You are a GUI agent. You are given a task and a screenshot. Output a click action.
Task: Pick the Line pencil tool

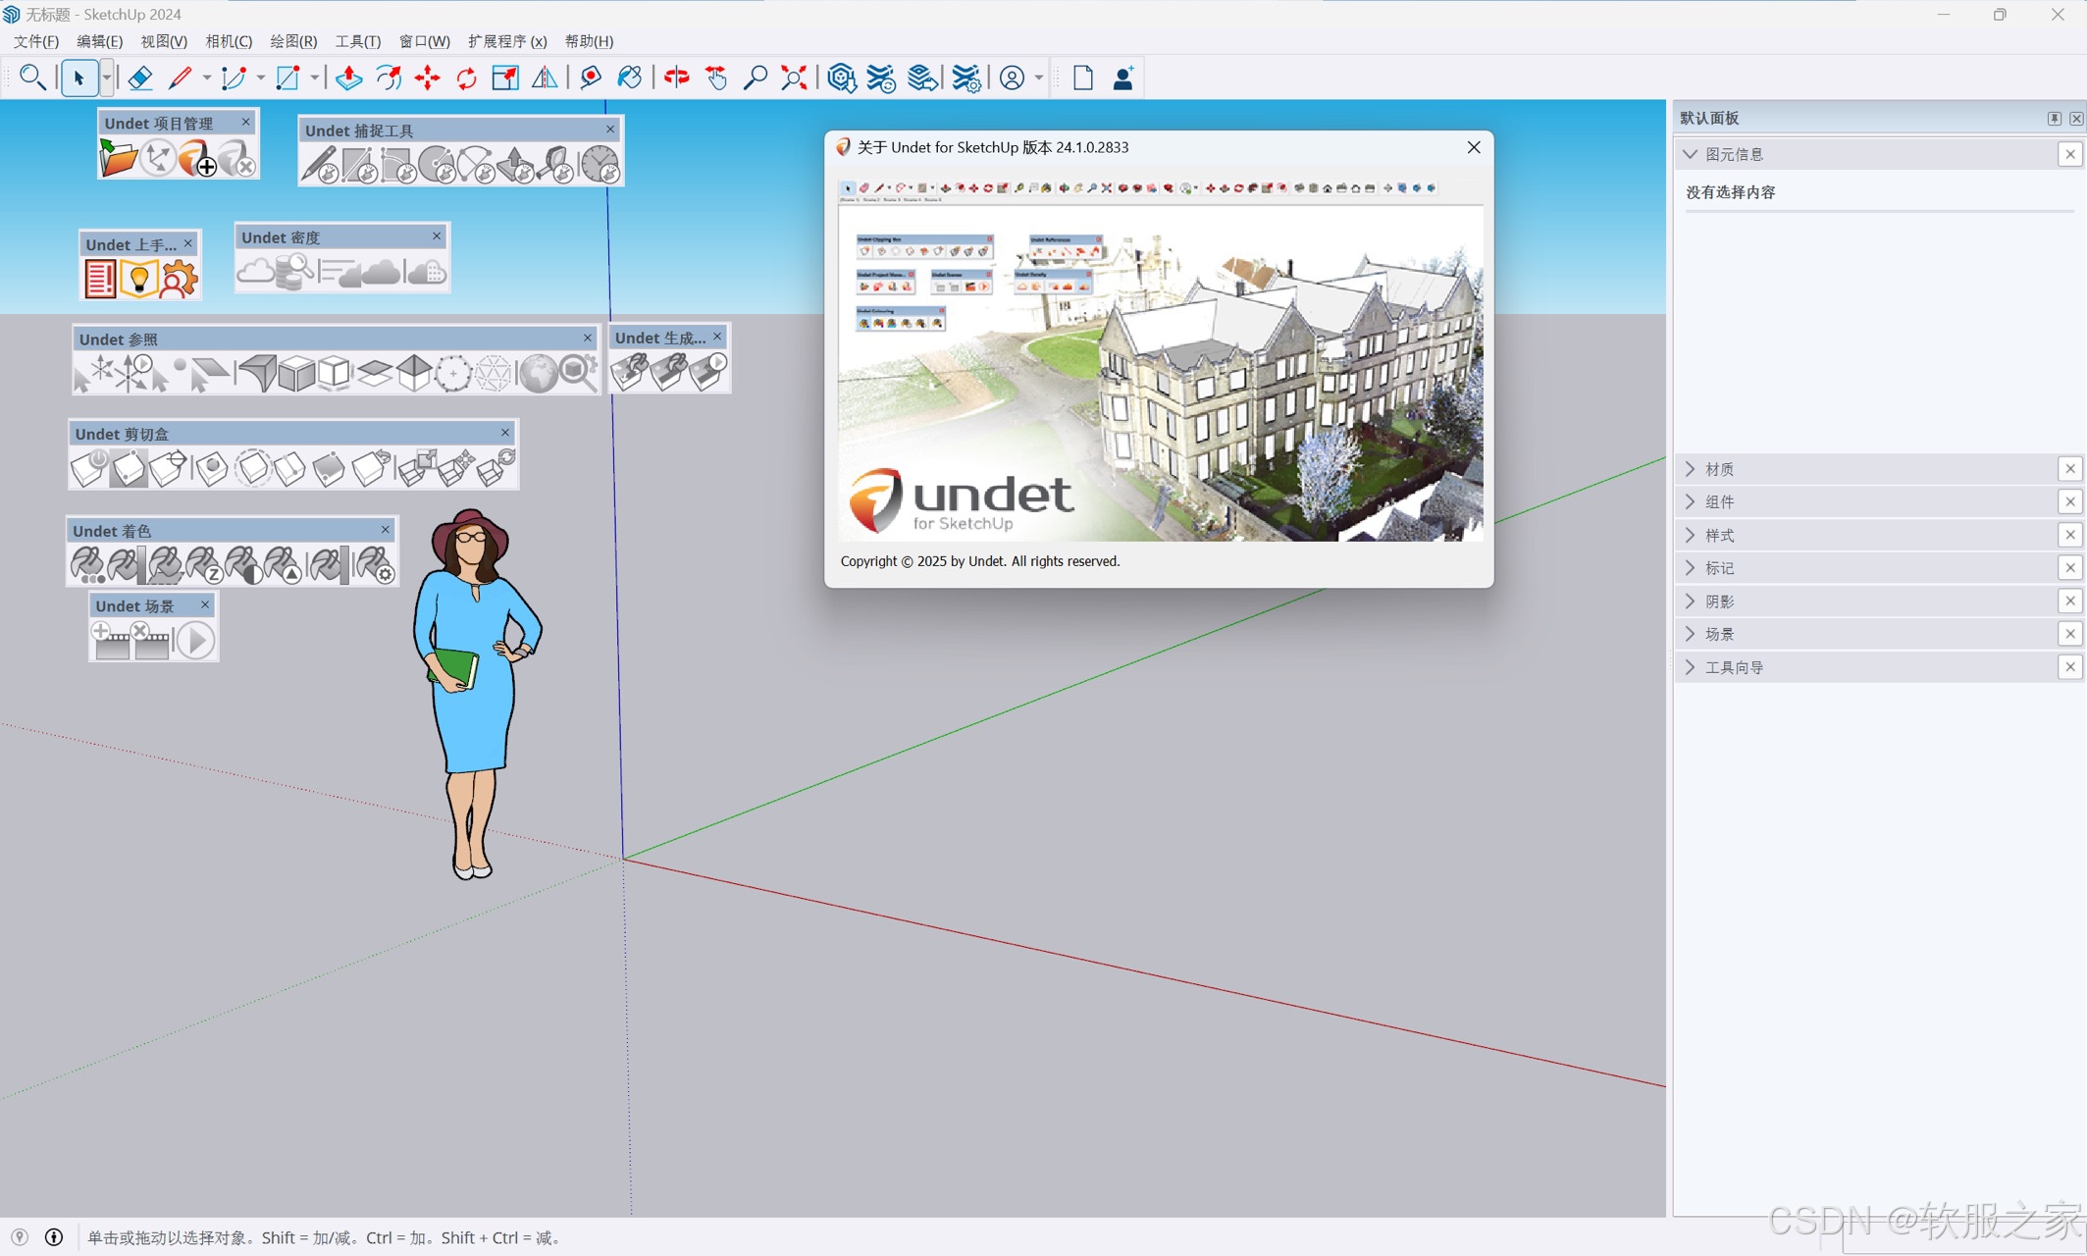tap(180, 78)
